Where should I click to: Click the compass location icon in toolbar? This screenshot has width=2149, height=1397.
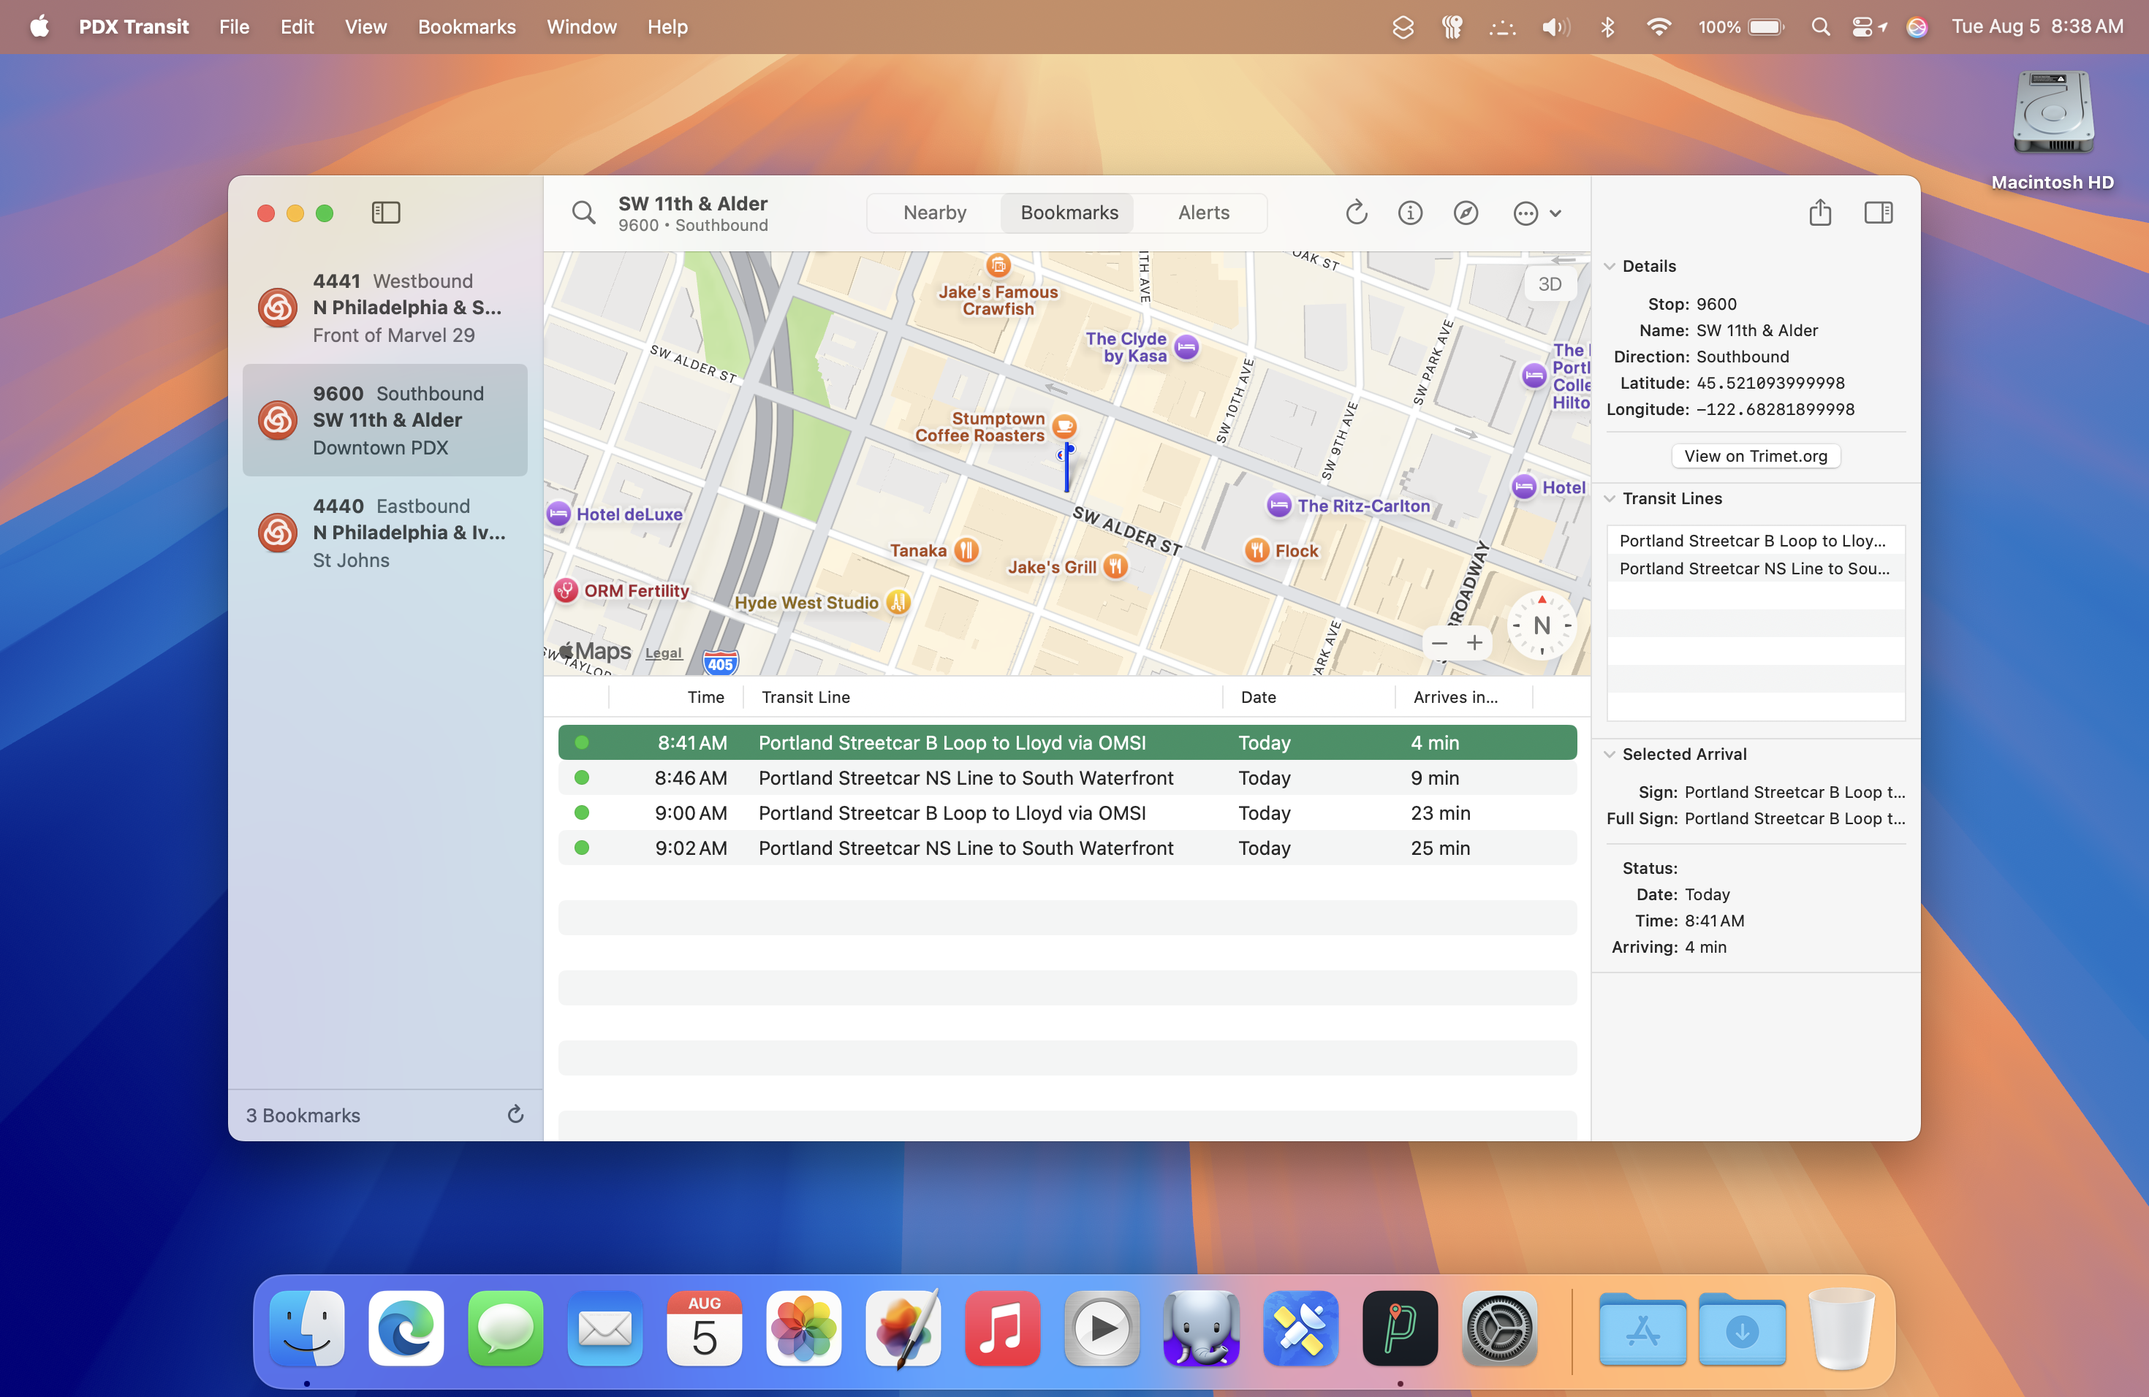tap(1466, 213)
